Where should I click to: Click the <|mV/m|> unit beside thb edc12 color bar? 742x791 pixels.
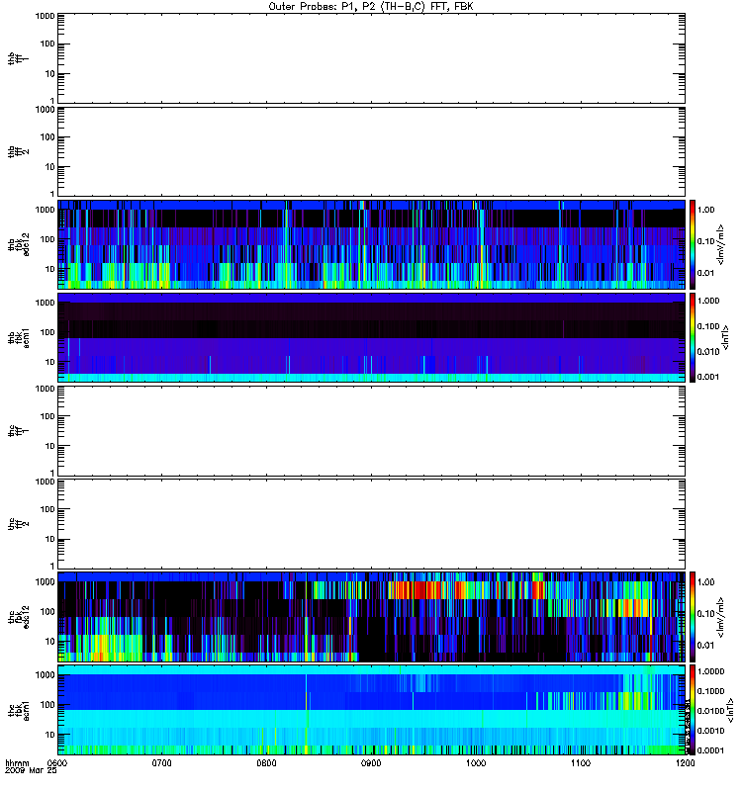tap(721, 244)
